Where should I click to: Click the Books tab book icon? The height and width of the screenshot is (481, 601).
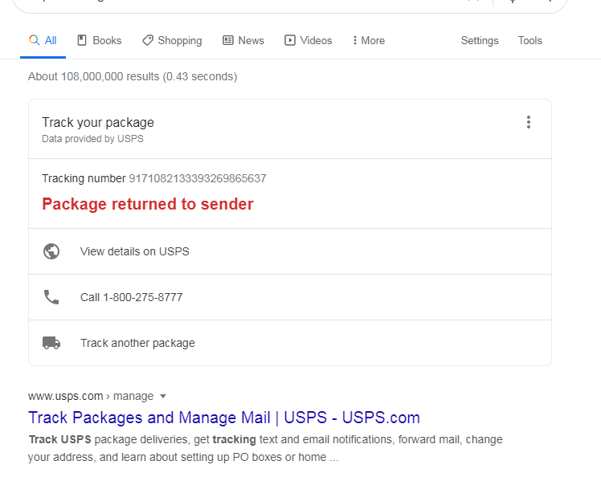click(x=82, y=40)
